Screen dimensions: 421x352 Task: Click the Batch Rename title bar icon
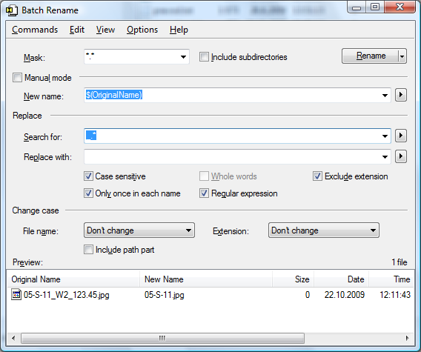point(12,10)
